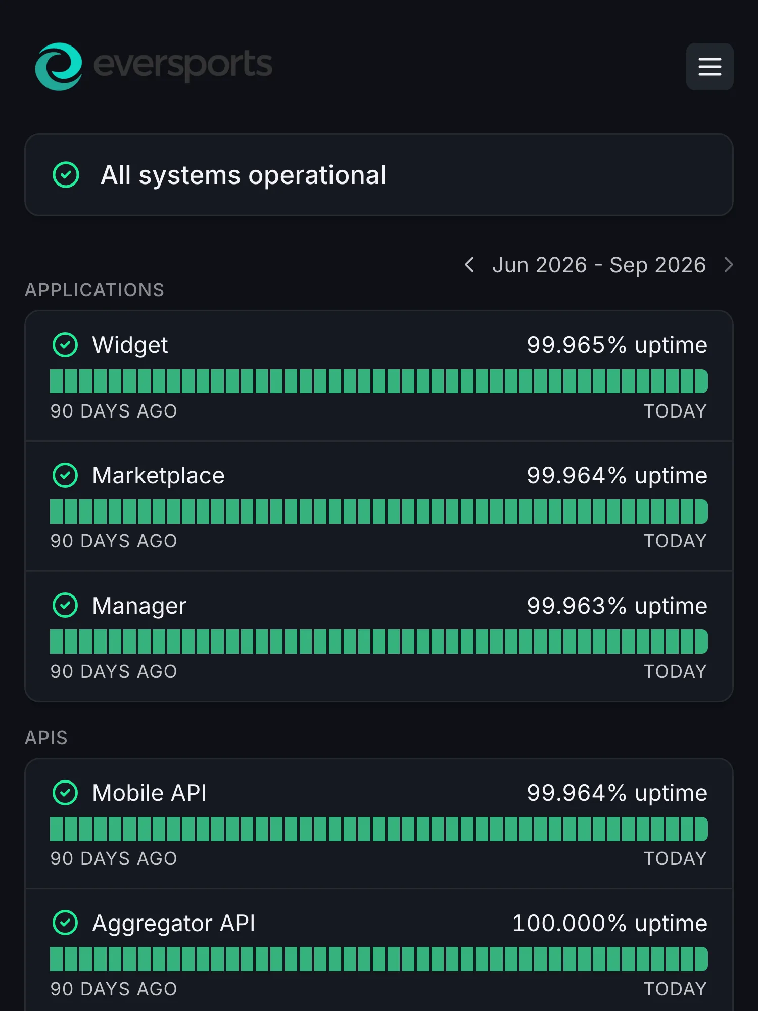Image resolution: width=758 pixels, height=1011 pixels.
Task: Click the 99.963% uptime value
Action: (x=617, y=606)
